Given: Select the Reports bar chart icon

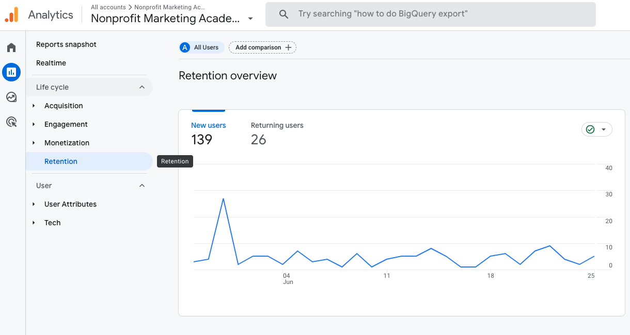Looking at the screenshot, I should click(x=11, y=72).
